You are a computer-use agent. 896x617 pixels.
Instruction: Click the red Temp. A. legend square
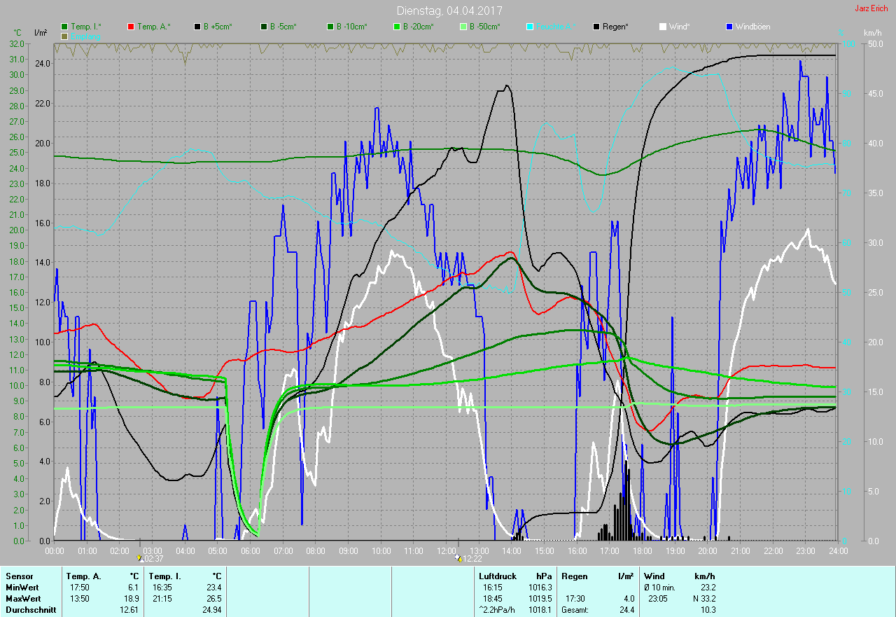tap(131, 27)
